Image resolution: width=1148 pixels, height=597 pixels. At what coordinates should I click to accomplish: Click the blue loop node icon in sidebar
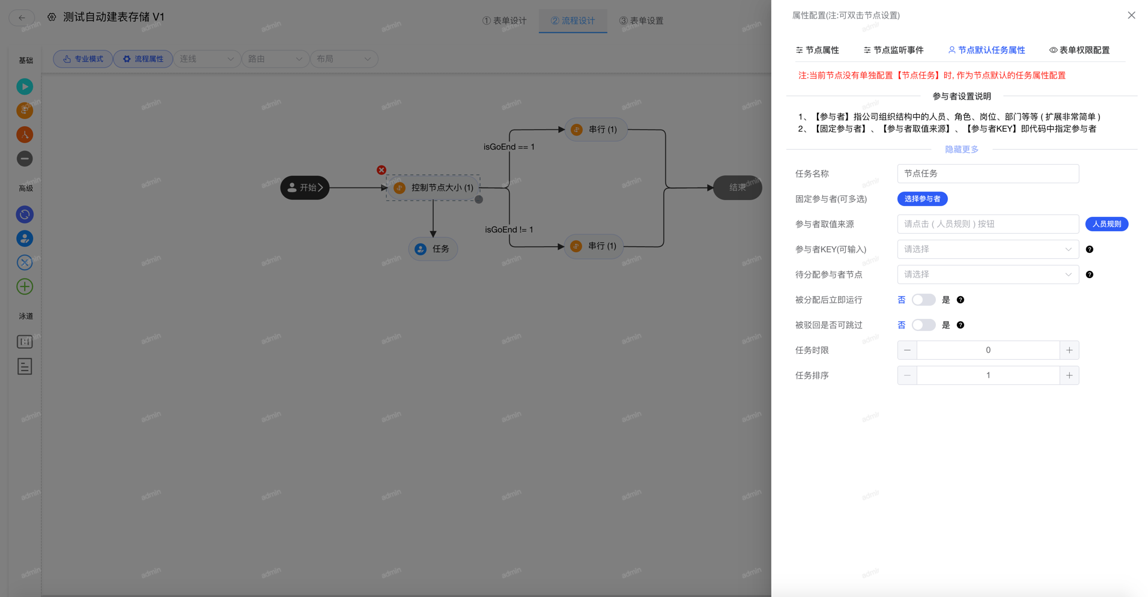click(x=25, y=214)
